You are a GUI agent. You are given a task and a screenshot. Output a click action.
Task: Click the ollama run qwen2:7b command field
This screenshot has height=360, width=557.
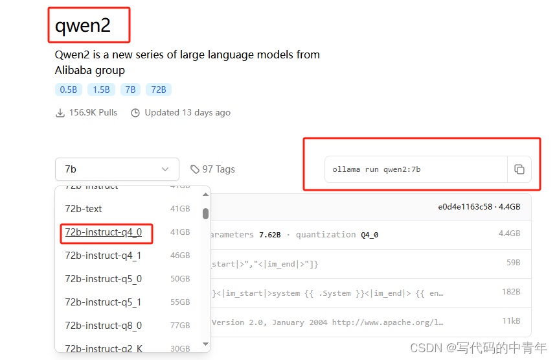click(416, 169)
